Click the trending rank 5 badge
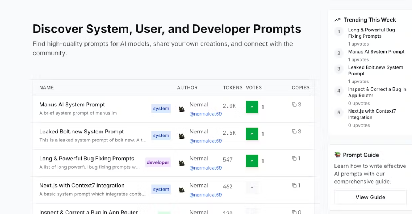412x214 pixels. point(339,113)
